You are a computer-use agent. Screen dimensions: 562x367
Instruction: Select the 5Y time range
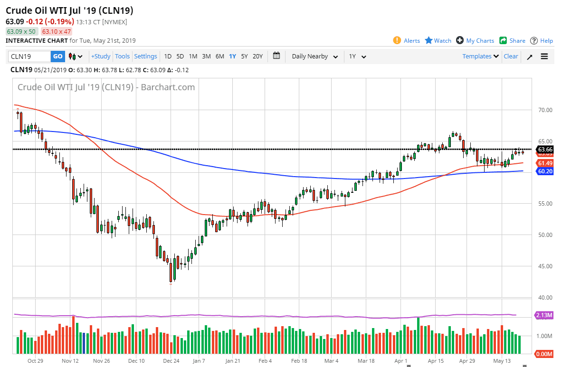pos(244,56)
